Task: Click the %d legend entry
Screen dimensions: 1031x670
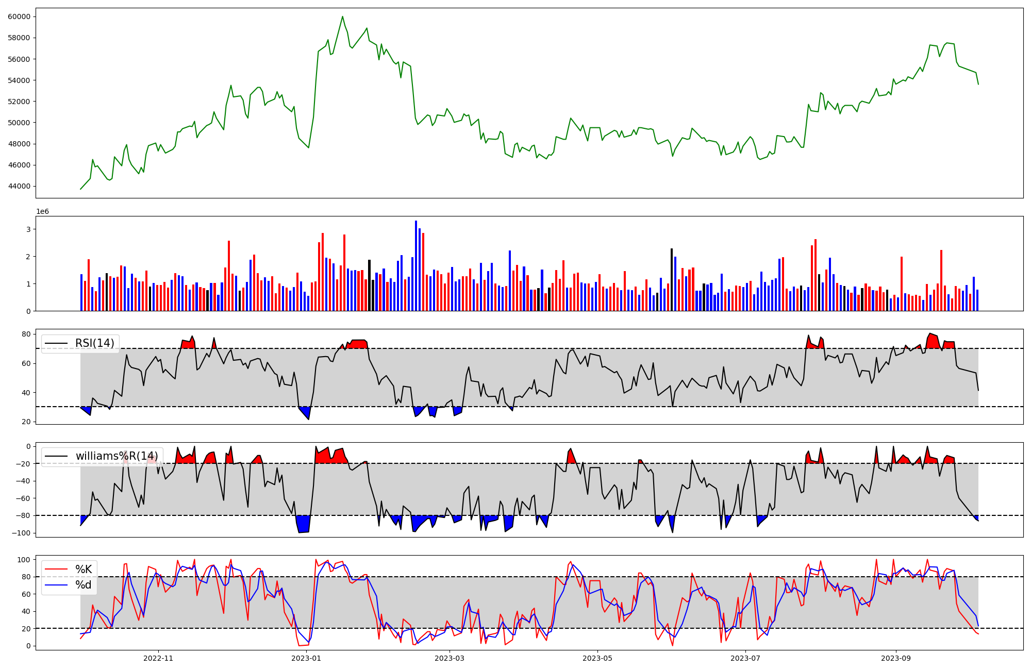Action: pos(84,585)
